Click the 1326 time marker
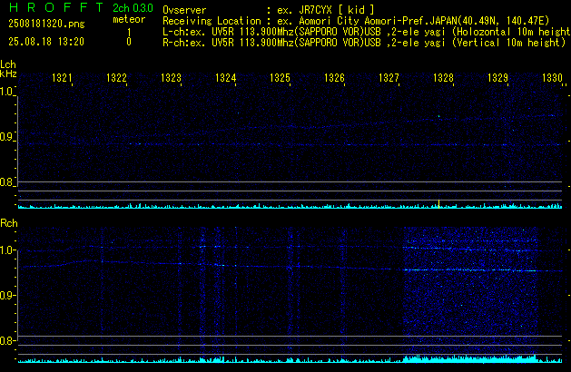This screenshot has width=571, height=372. [334, 78]
